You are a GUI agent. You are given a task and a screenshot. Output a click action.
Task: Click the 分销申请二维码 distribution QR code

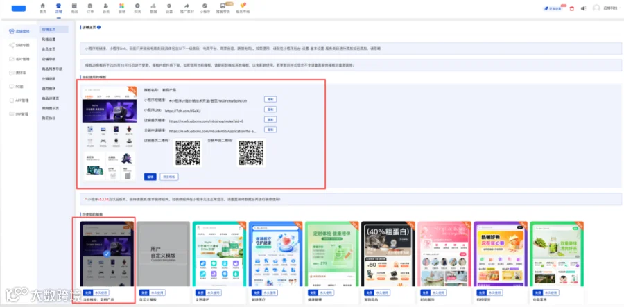251,152
